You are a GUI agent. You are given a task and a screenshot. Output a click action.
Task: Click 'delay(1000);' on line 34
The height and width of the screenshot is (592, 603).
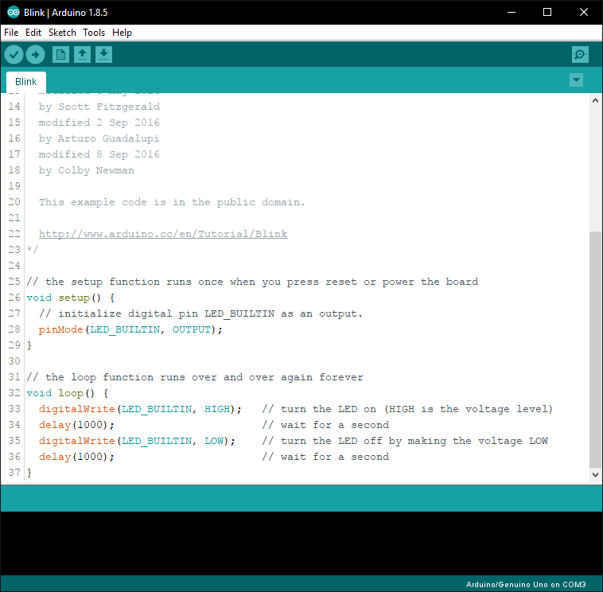tap(76, 425)
